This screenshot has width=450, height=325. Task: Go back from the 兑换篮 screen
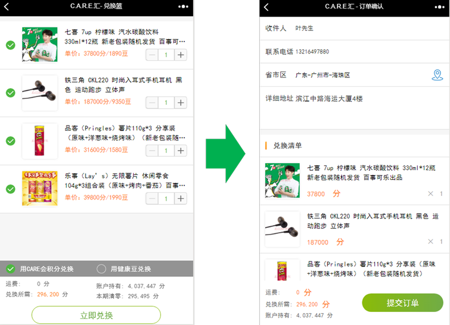pos(7,7)
